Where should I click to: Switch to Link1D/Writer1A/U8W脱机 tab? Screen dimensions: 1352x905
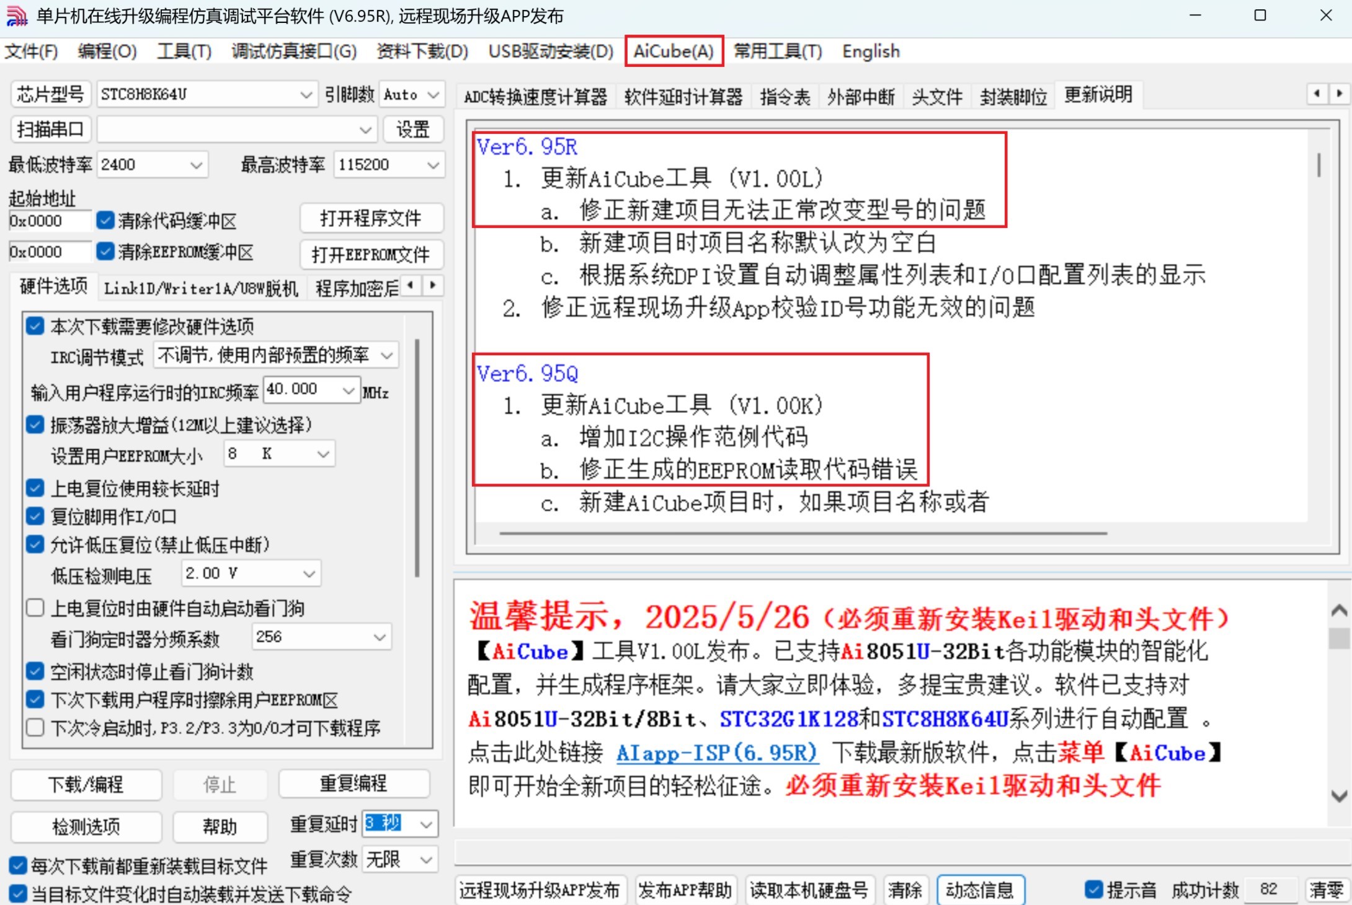coord(201,288)
